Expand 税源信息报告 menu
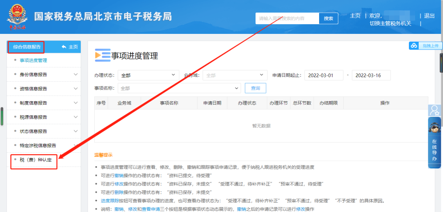The height and width of the screenshot is (212, 443). 44,117
